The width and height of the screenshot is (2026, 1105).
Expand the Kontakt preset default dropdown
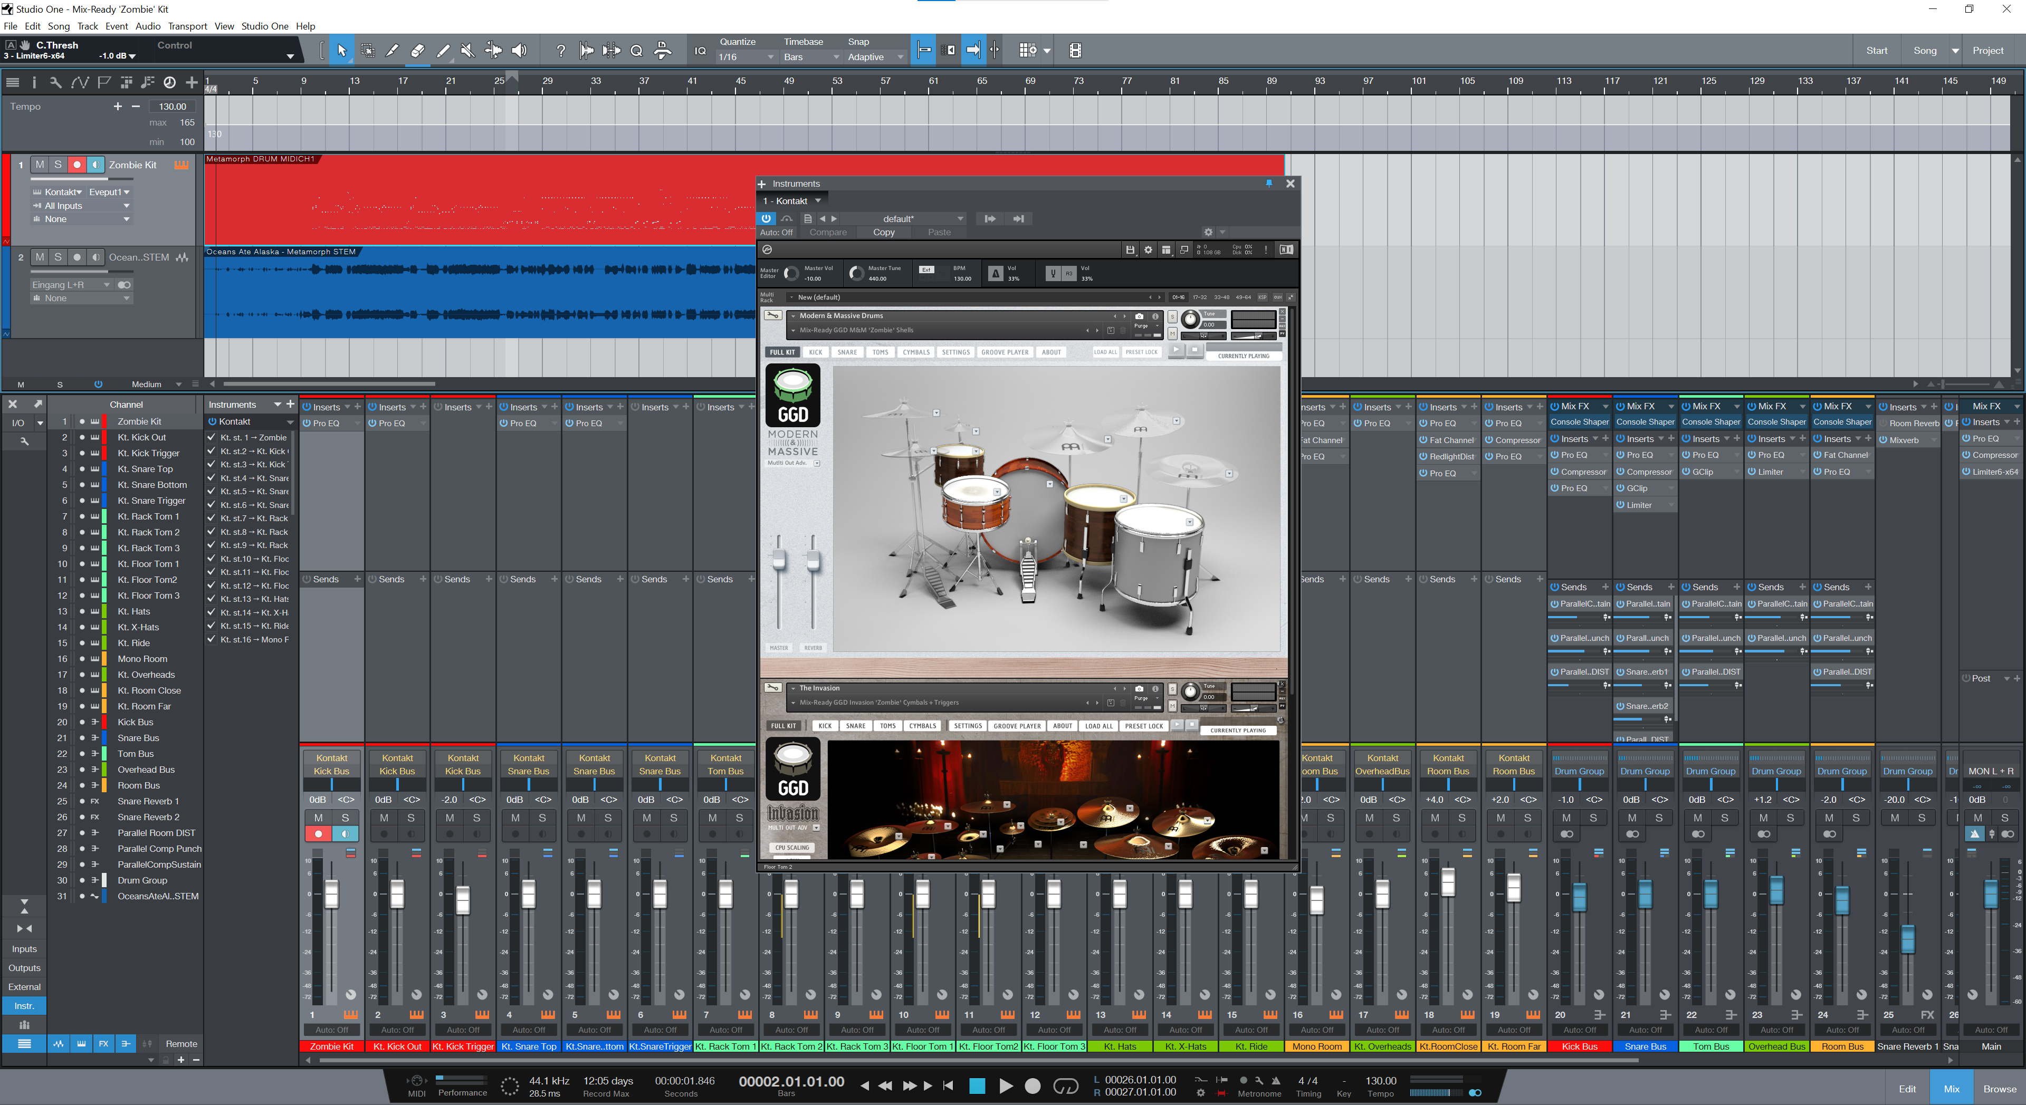(x=960, y=219)
